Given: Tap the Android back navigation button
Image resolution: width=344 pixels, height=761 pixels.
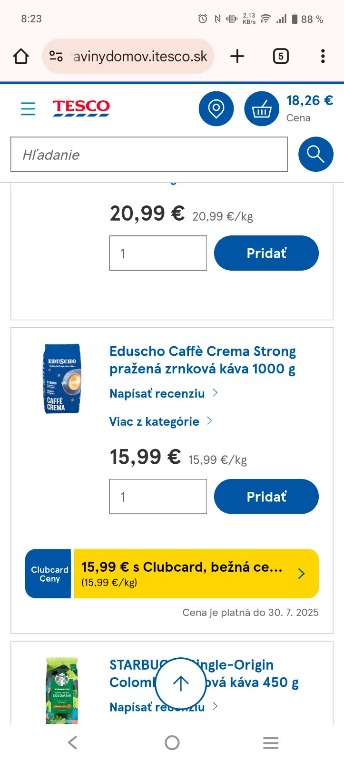Looking at the screenshot, I should coord(72,742).
